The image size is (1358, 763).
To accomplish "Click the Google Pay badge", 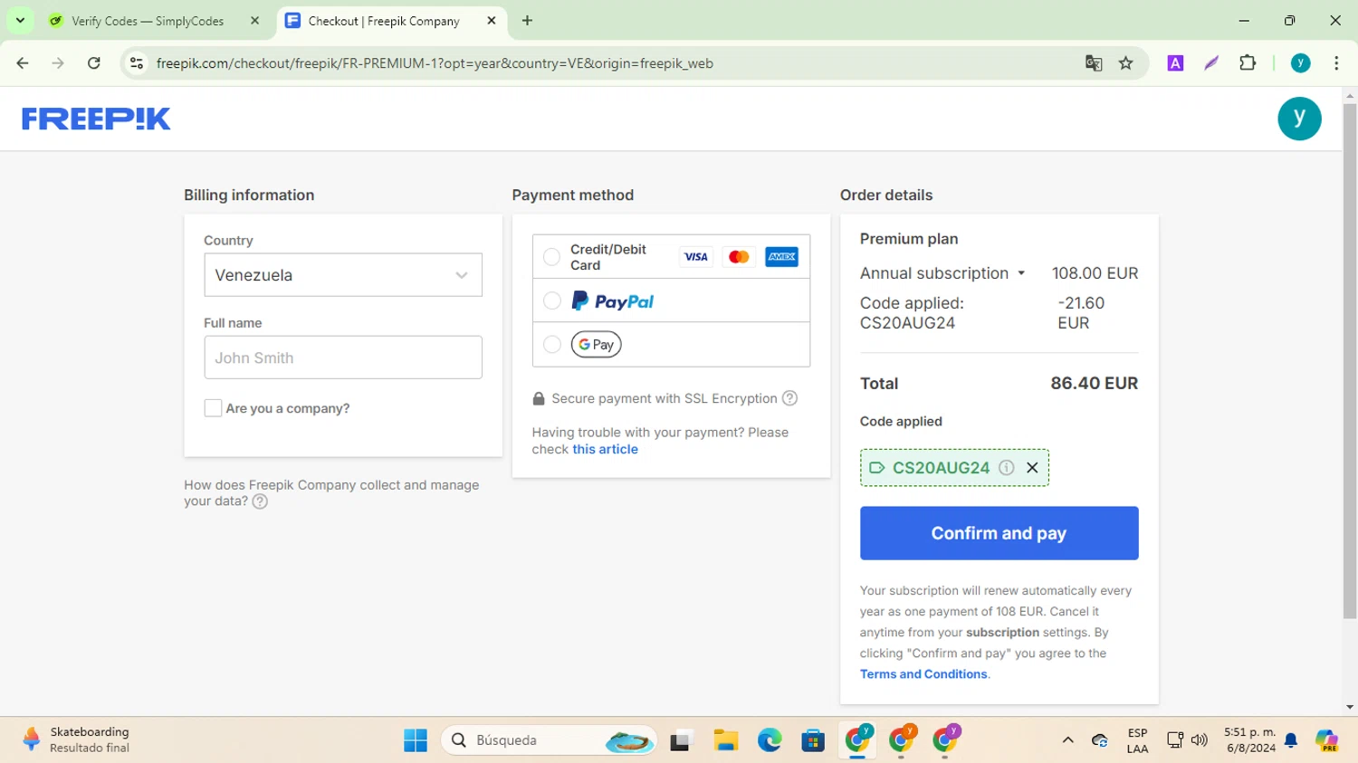I will pyautogui.click(x=596, y=345).
